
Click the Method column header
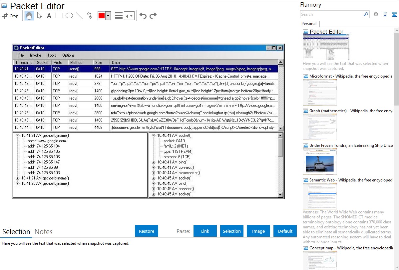tap(81, 63)
